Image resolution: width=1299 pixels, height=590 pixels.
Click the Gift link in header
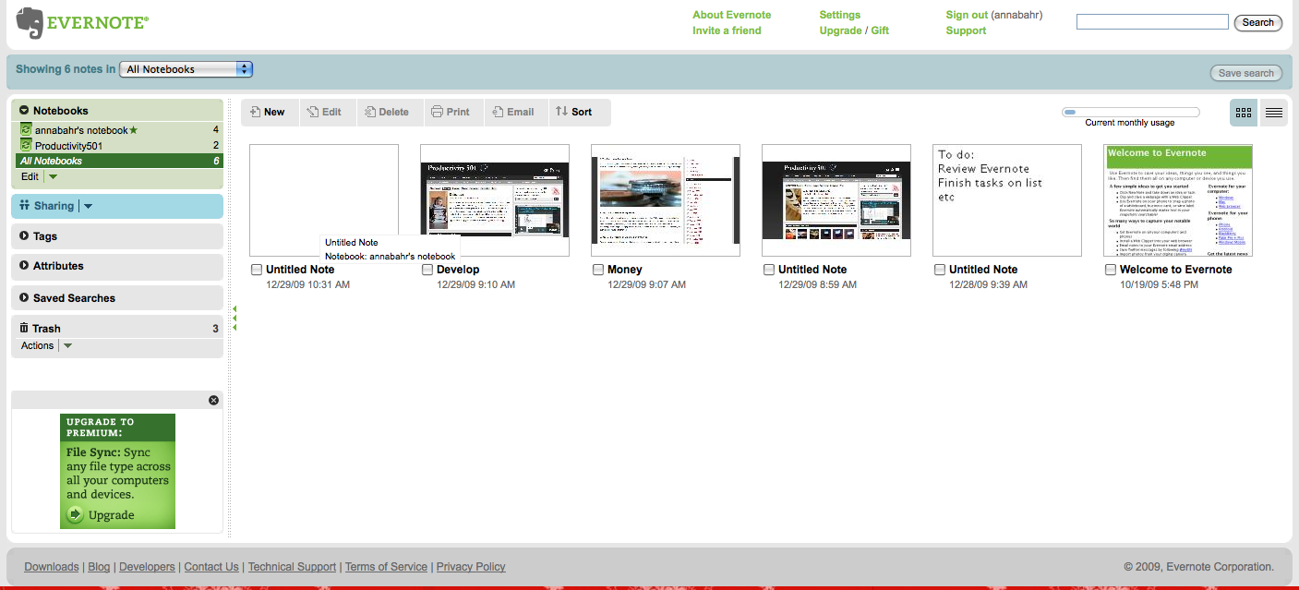point(880,30)
